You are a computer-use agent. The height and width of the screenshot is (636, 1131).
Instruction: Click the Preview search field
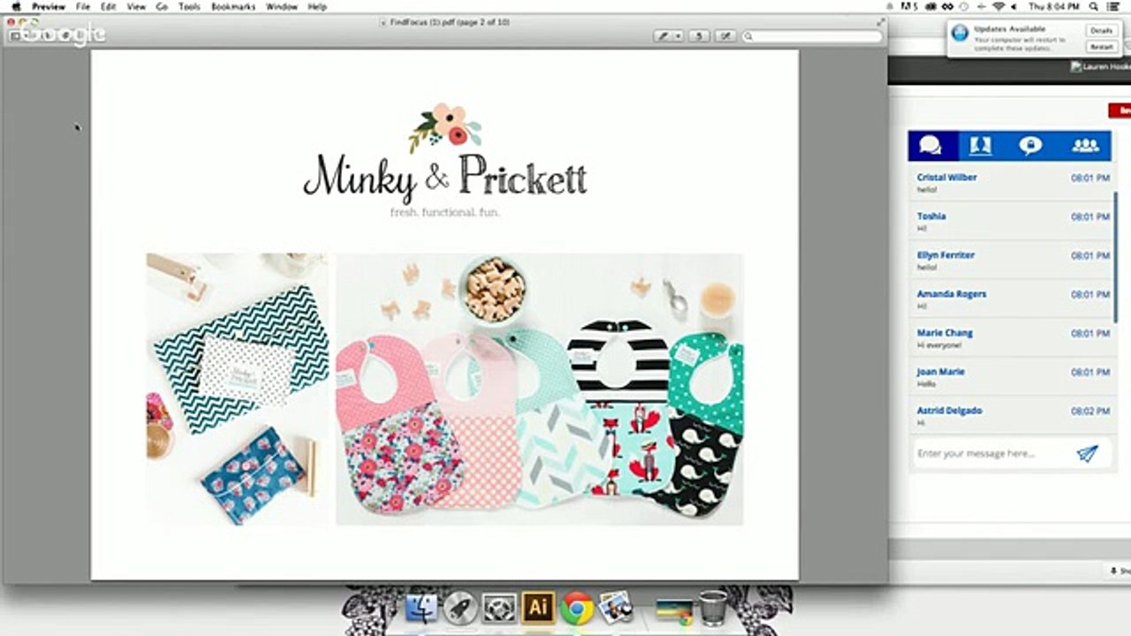[812, 36]
